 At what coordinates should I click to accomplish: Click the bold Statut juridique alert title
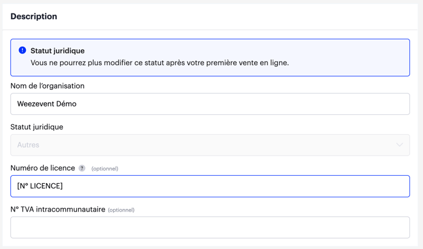click(57, 50)
